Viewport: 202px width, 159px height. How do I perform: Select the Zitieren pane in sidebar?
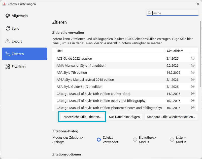click(24, 54)
